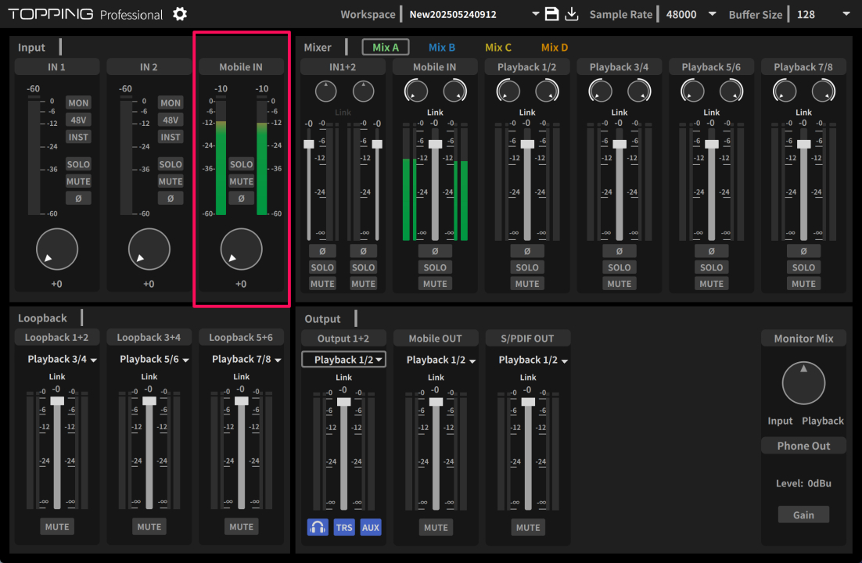Solo Playback 7/8 mixer channel

click(804, 267)
